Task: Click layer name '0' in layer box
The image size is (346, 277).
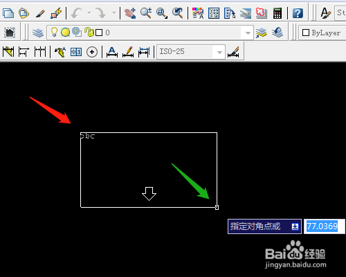Action: (107, 33)
